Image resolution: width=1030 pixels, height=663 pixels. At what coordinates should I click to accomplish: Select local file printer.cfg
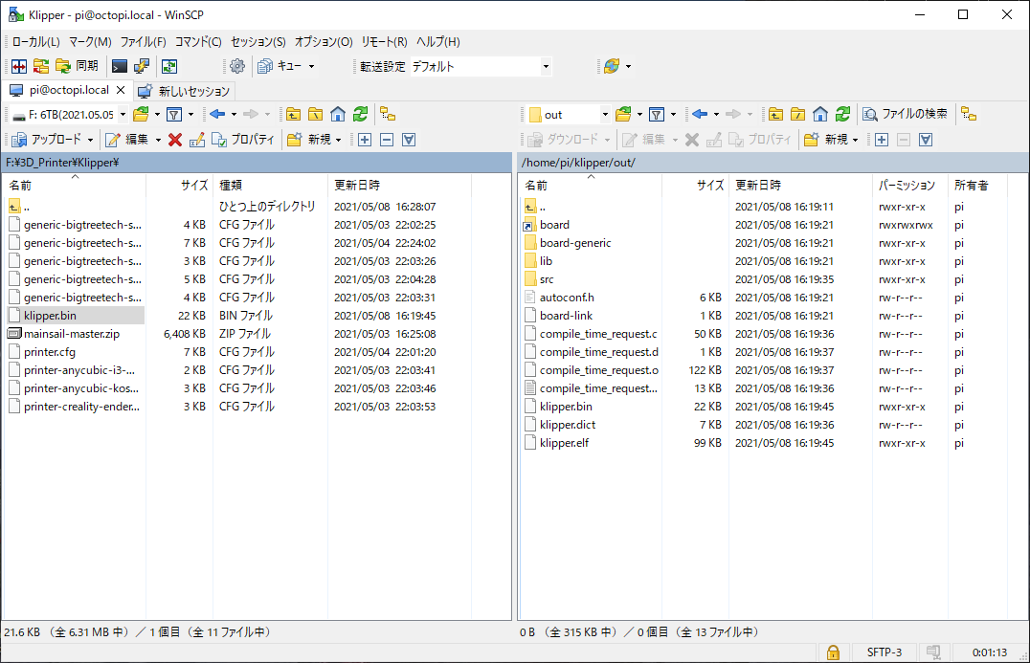click(x=49, y=352)
